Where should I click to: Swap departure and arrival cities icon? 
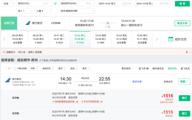(55, 4)
